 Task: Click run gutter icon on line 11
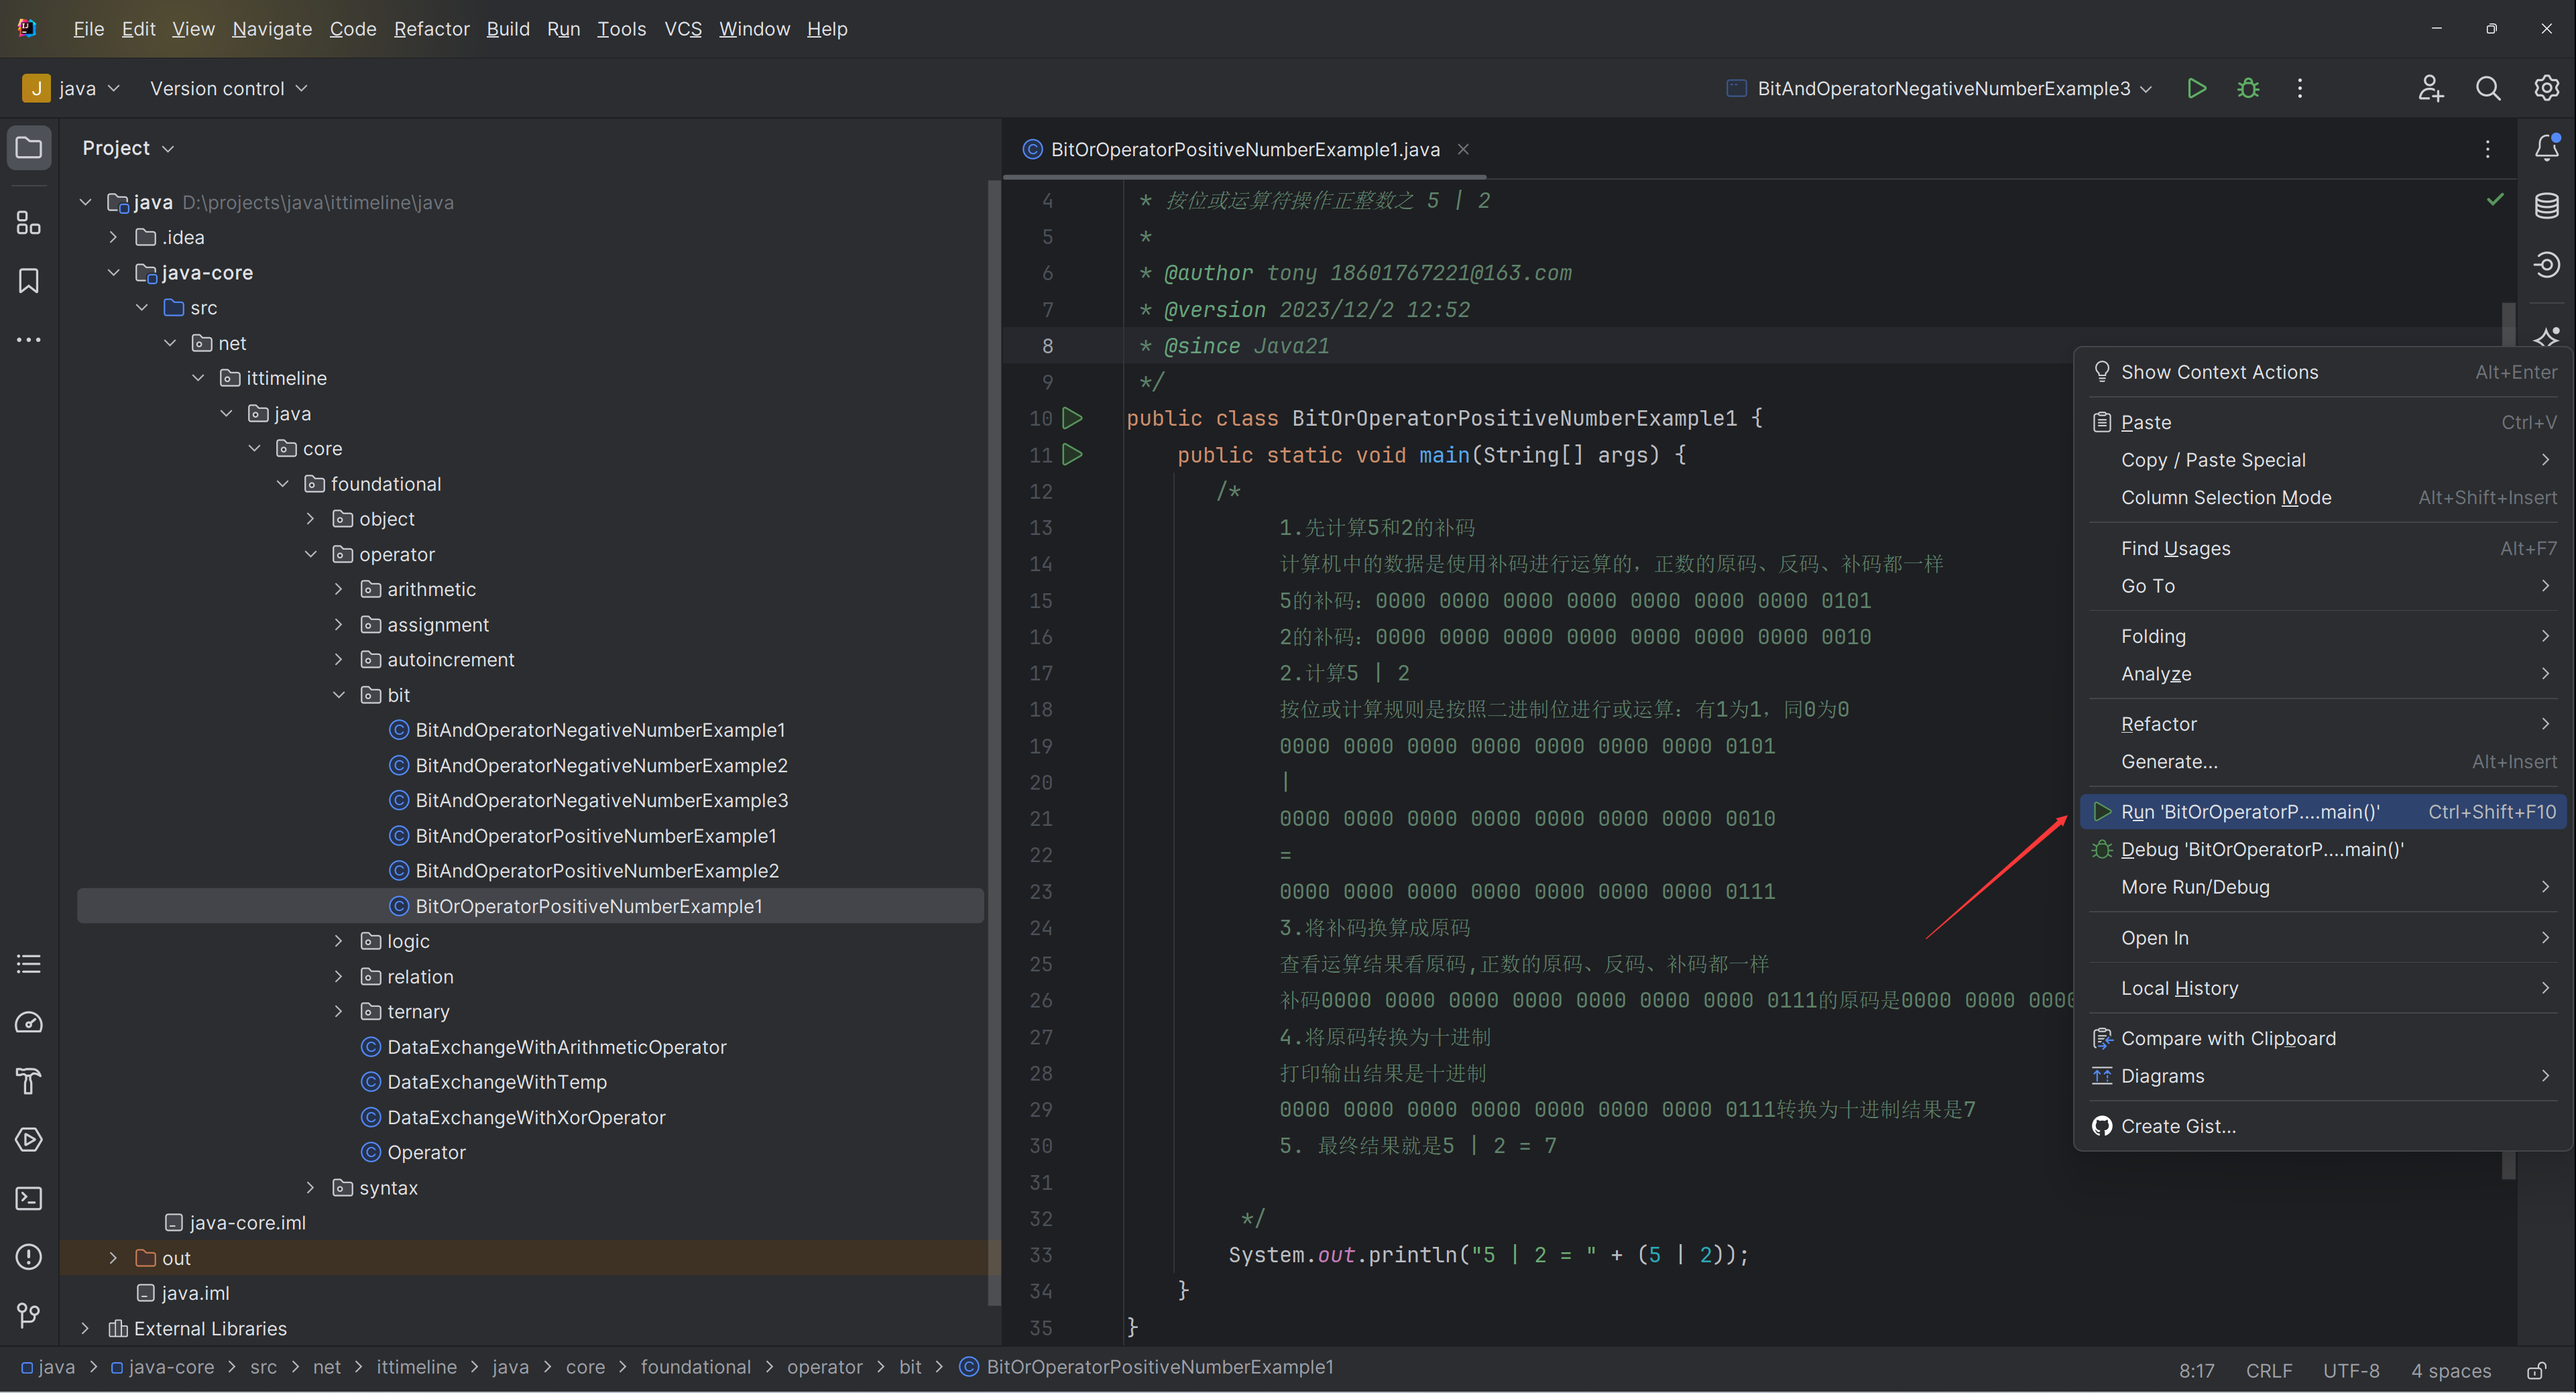pos(1072,455)
